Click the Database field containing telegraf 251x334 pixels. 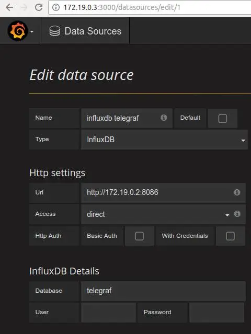163,291
